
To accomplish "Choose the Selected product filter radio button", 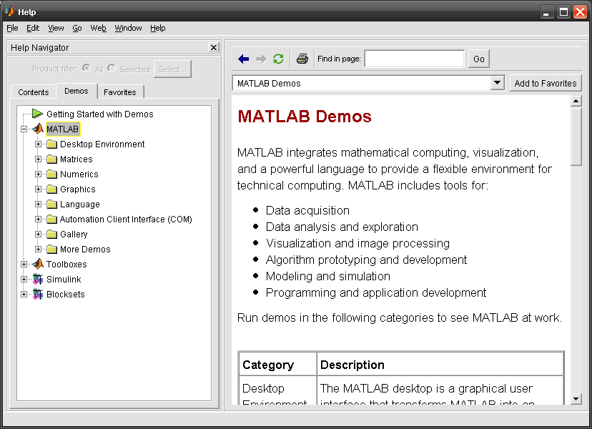I will point(112,69).
